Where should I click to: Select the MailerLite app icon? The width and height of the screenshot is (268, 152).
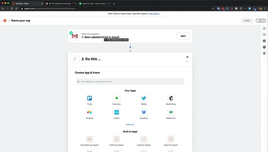coord(171,112)
